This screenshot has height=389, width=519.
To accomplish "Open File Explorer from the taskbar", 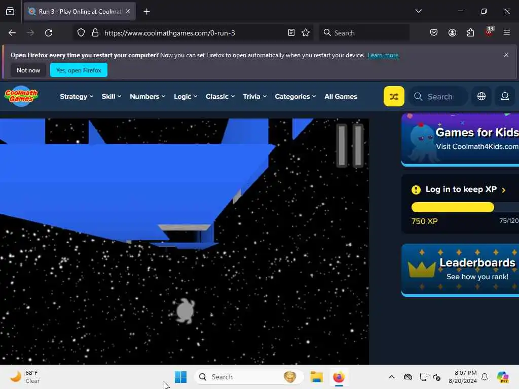I will pyautogui.click(x=316, y=377).
